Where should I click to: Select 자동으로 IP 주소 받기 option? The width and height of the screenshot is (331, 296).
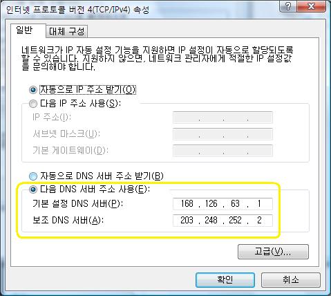33,90
